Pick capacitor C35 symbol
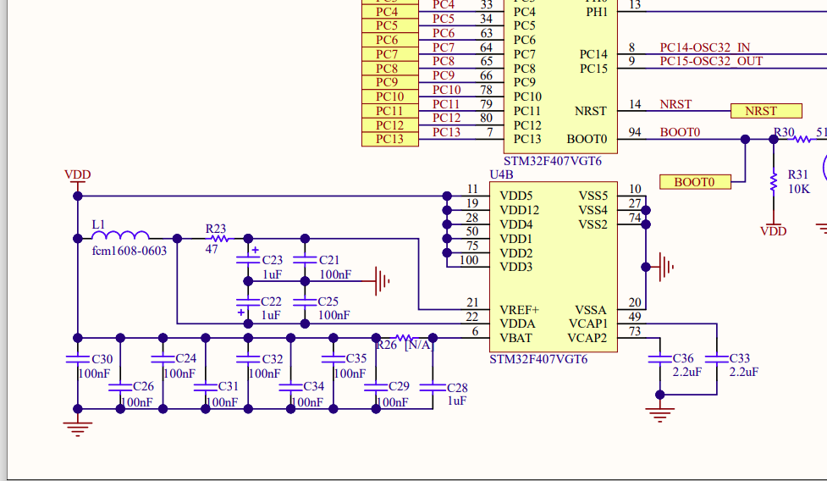The image size is (827, 481). tap(334, 359)
